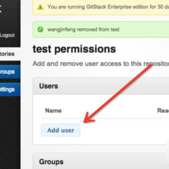Click the Groups panel header
The image size is (169, 169).
101,161
